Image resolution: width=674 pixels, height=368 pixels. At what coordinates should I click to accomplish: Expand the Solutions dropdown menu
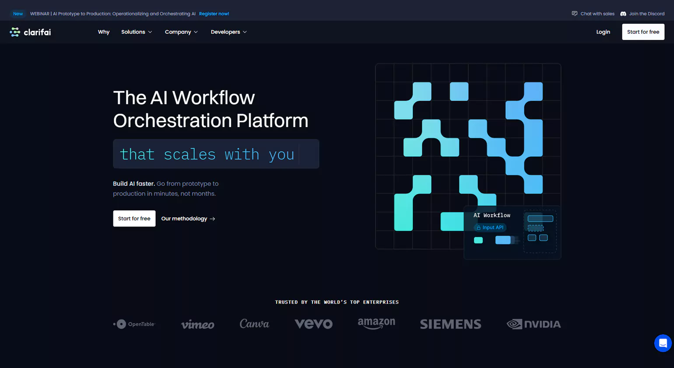pyautogui.click(x=136, y=32)
